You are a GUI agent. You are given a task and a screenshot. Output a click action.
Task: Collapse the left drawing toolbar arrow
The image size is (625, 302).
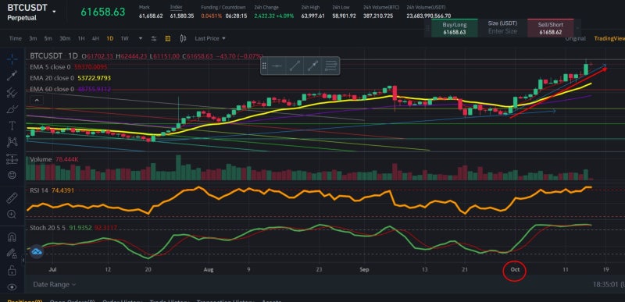pos(23,260)
